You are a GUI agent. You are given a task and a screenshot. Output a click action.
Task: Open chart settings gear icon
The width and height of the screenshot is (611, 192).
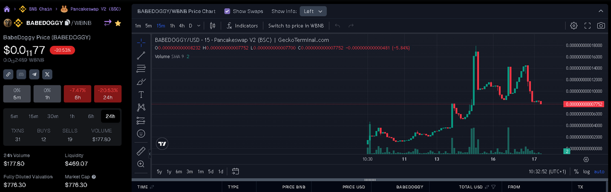tap(574, 25)
